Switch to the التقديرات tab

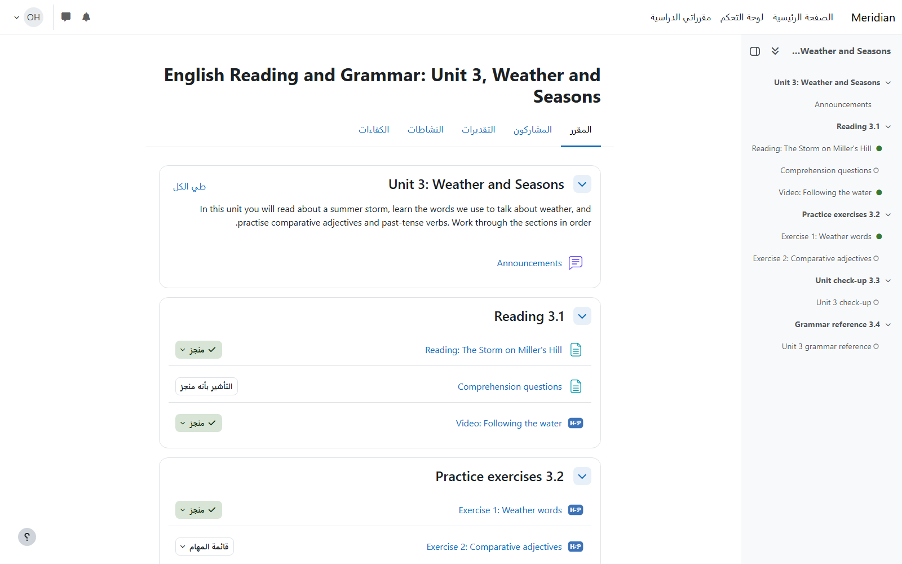[479, 130]
